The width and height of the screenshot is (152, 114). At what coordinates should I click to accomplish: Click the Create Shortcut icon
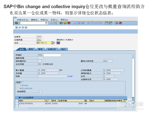[110, 23]
